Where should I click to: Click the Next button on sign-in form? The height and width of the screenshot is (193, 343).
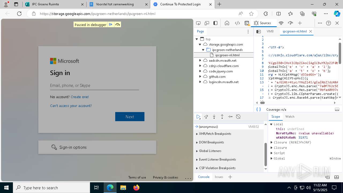[x=130, y=117]
